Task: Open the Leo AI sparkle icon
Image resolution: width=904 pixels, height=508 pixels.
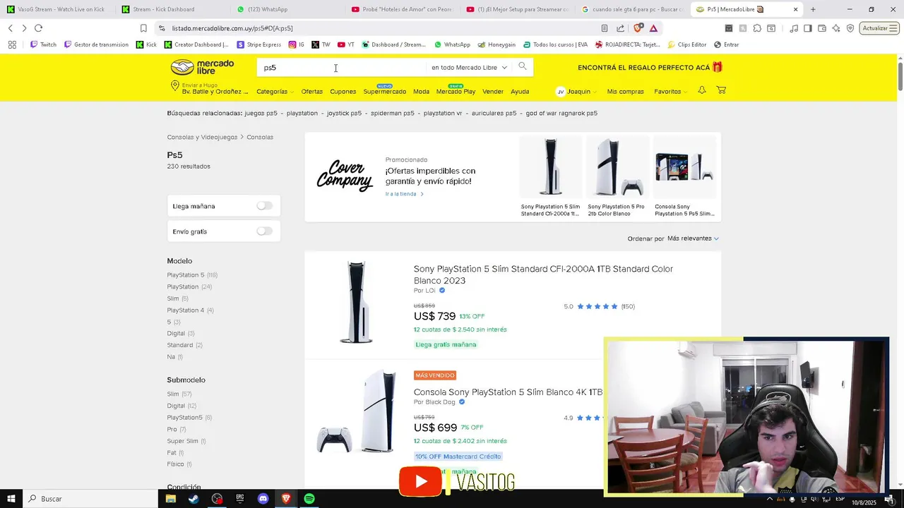Action: [836, 28]
